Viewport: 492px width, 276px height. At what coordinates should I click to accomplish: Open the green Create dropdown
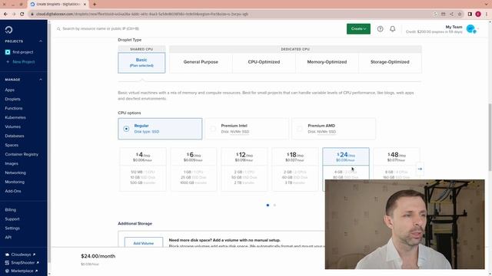(x=358, y=29)
